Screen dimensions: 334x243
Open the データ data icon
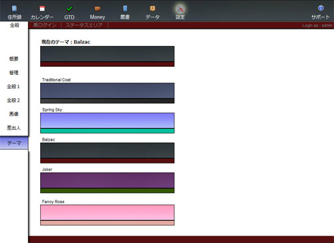152,9
